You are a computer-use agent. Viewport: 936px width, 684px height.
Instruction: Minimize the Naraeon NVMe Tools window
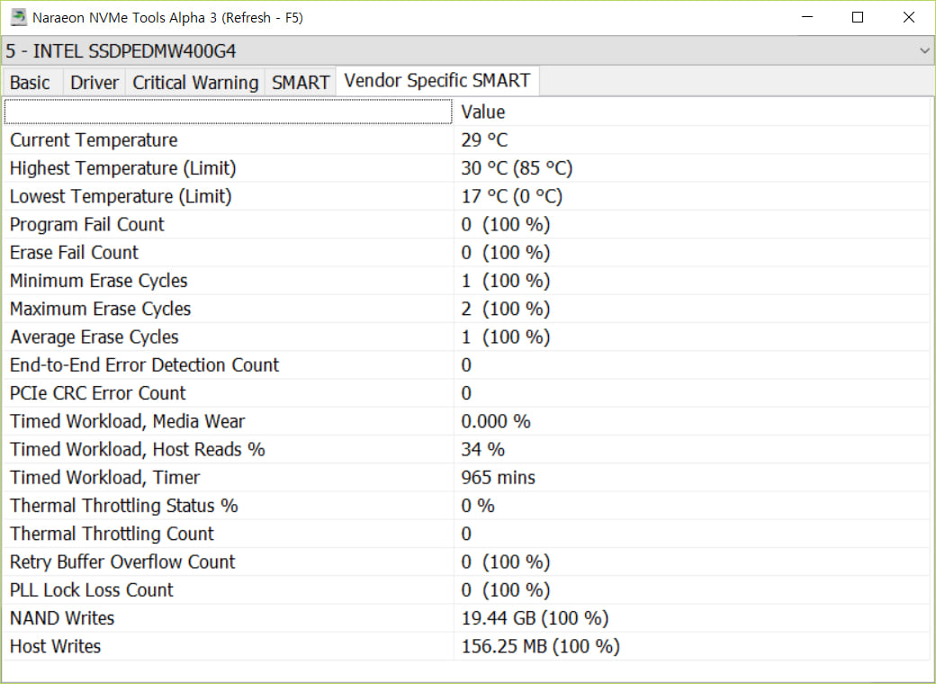tap(807, 17)
